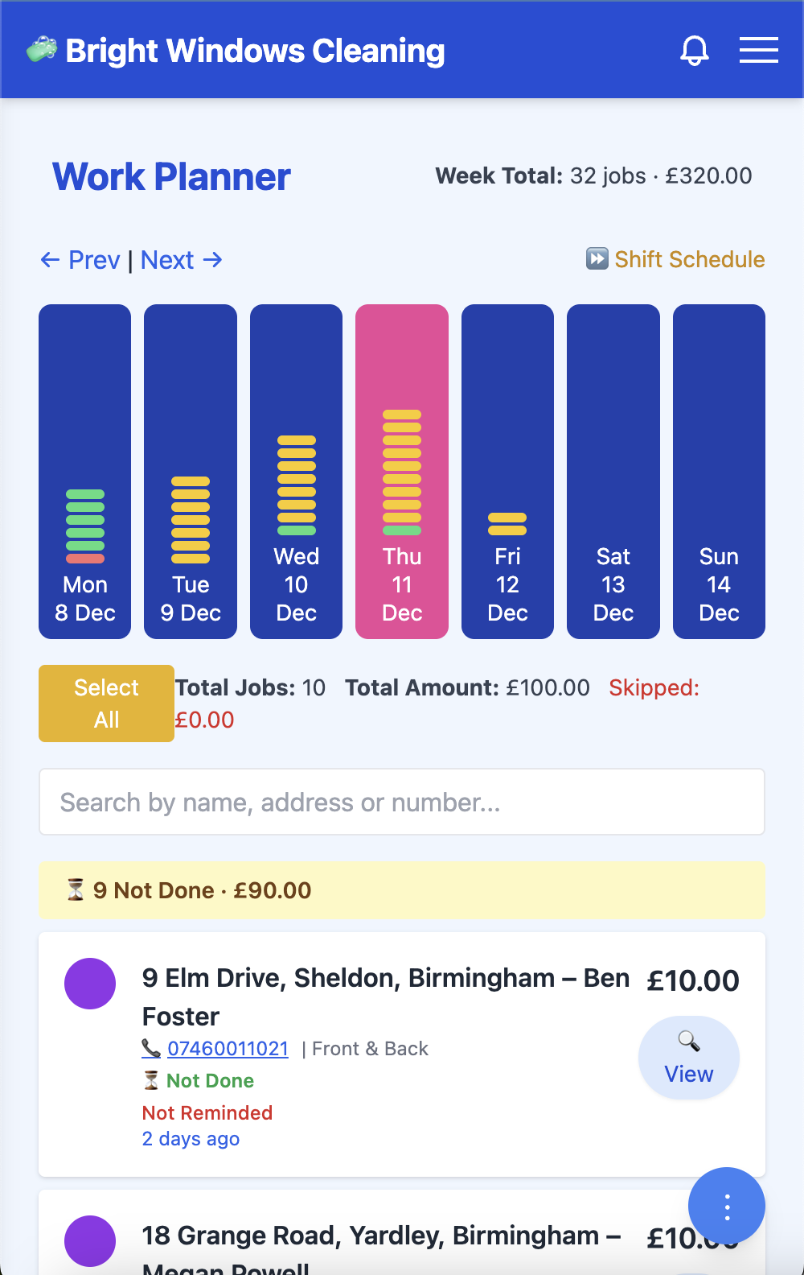
Task: Select the Fri 12 Dec day column
Action: coord(507,472)
